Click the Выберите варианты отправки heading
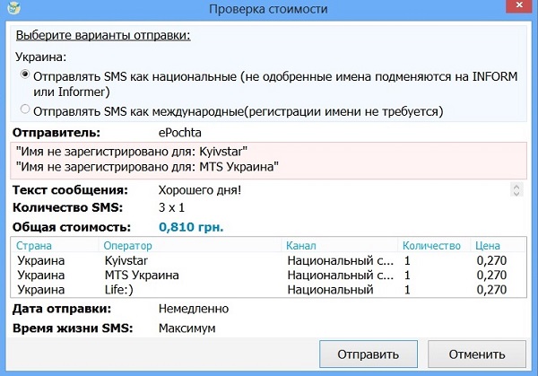The width and height of the screenshot is (538, 376). [x=103, y=35]
